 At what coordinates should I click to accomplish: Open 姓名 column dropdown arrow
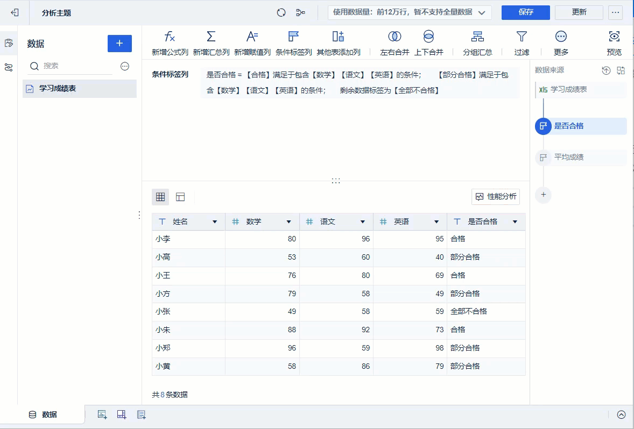click(x=215, y=222)
